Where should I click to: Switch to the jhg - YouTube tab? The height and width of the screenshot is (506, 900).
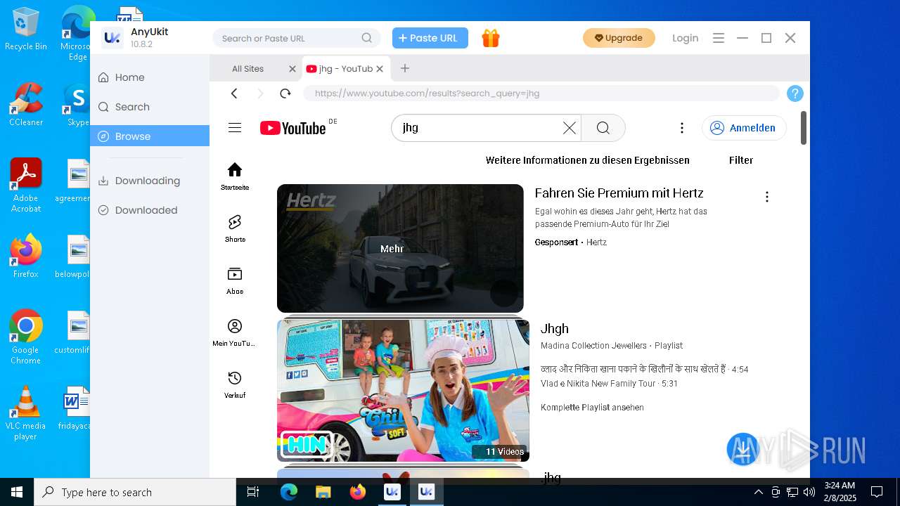345,68
